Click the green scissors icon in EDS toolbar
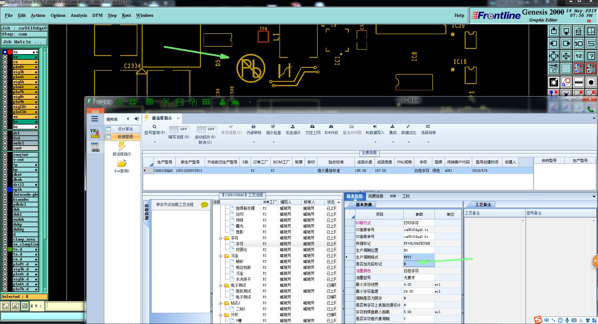Viewport: 598px width, 324px height. pyautogui.click(x=166, y=102)
